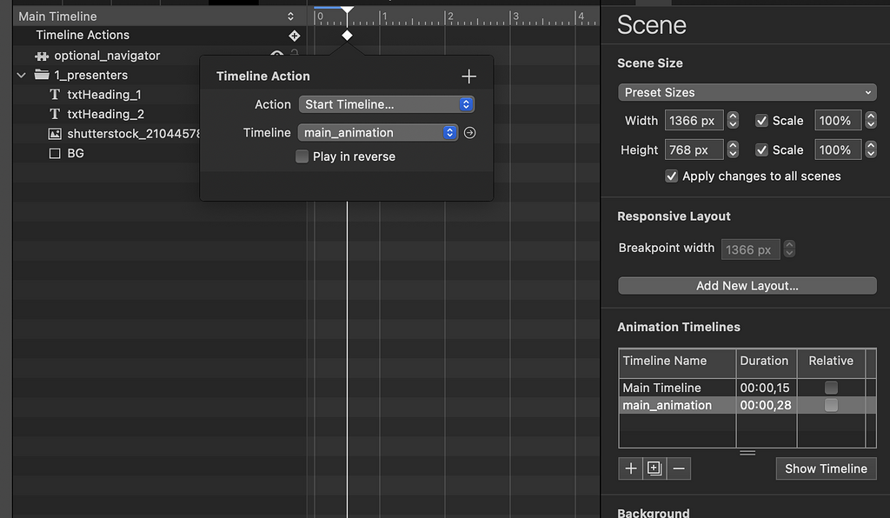Toggle the Relative checkbox for main_animation
Image resolution: width=890 pixels, height=518 pixels.
[x=830, y=404]
